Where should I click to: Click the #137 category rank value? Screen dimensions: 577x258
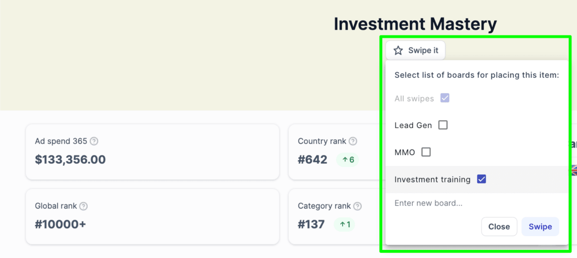pyautogui.click(x=311, y=225)
